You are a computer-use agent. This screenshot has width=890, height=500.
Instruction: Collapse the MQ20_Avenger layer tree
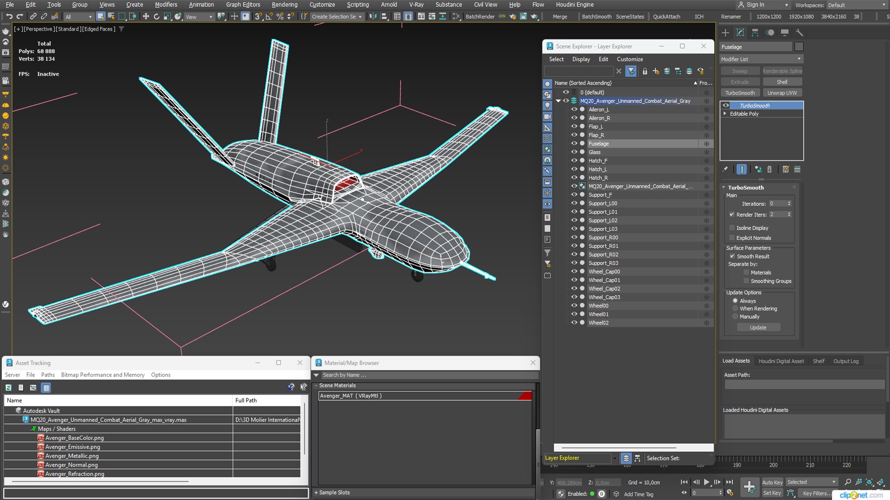(x=559, y=101)
